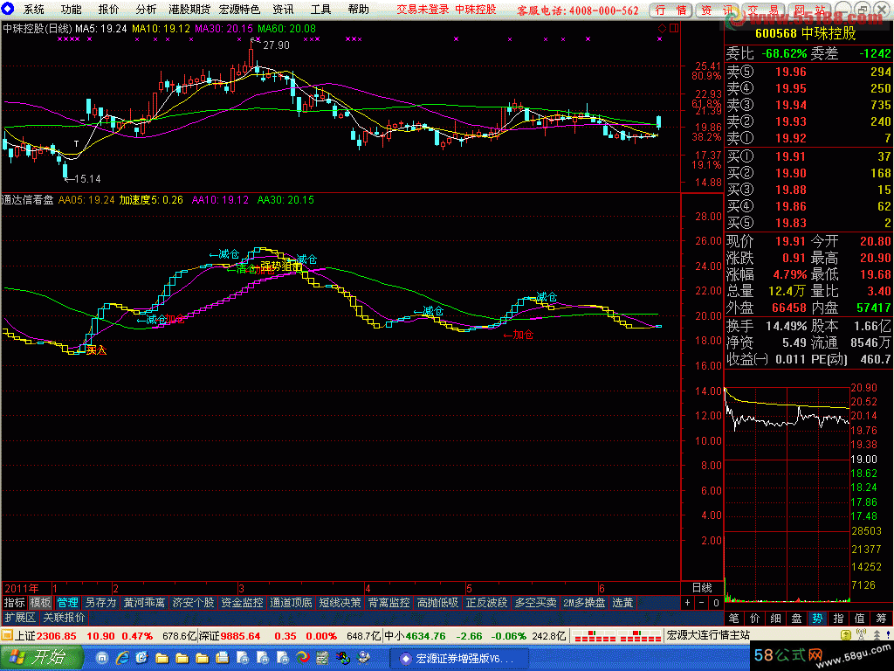Select the 关联报价 tab
The width and height of the screenshot is (894, 671).
pyautogui.click(x=64, y=618)
